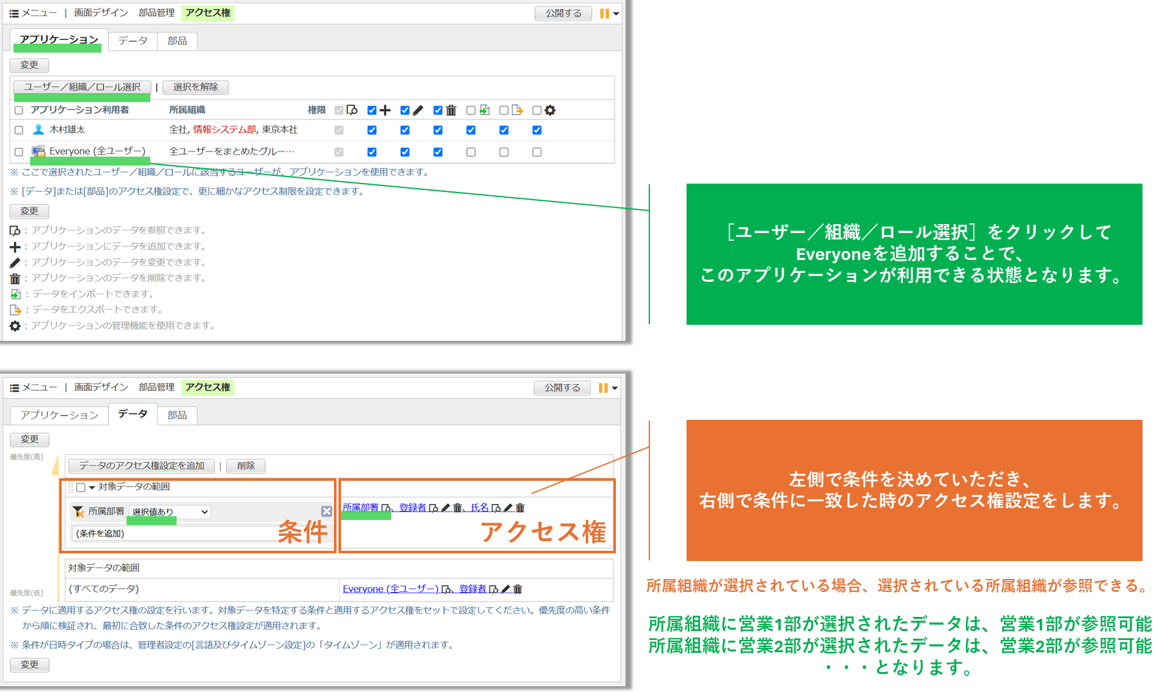Viewport: 1156px width, 692px height.
Task: Tick the select-all checkbox beside アプリケーション利用者
Action: point(19,110)
